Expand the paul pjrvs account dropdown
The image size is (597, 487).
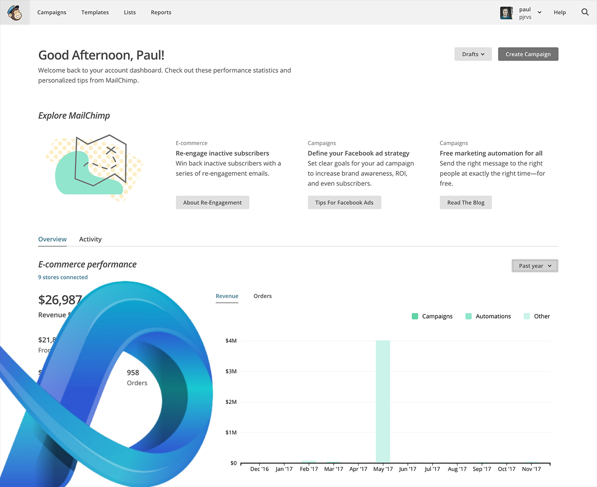pyautogui.click(x=531, y=13)
